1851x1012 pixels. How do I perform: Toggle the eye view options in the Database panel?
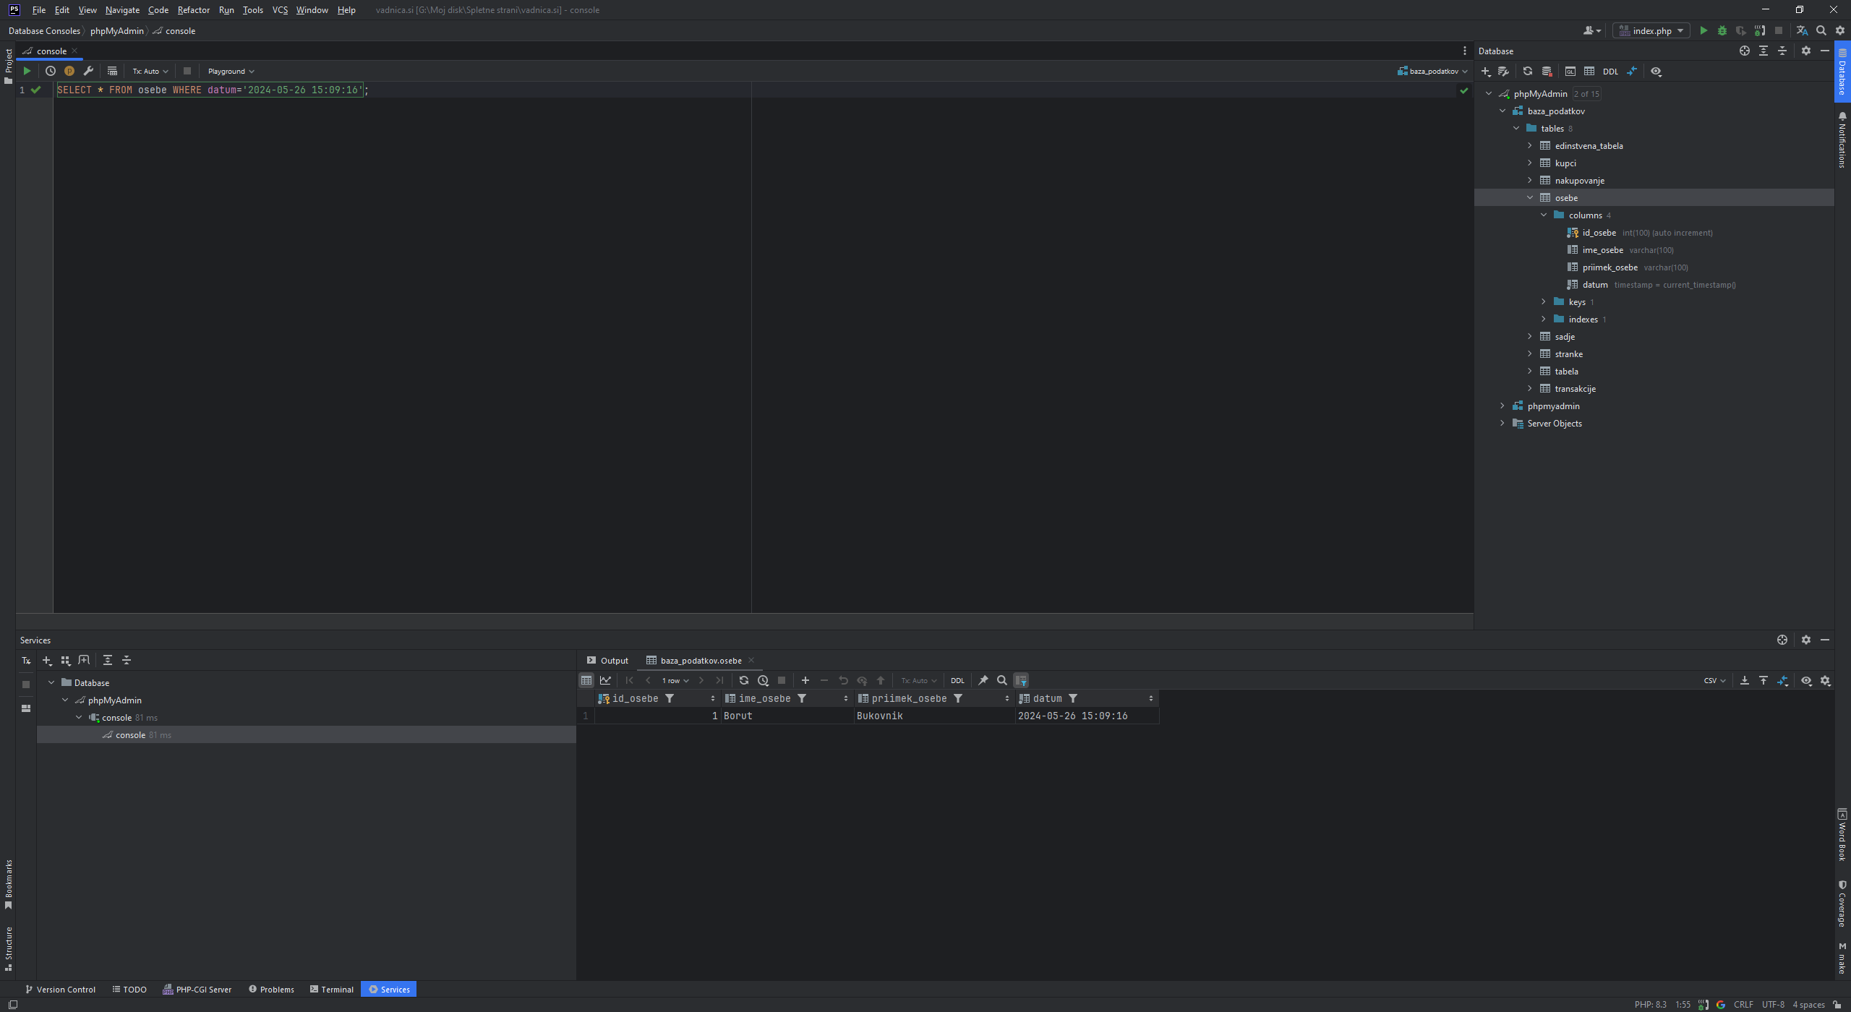1656,72
